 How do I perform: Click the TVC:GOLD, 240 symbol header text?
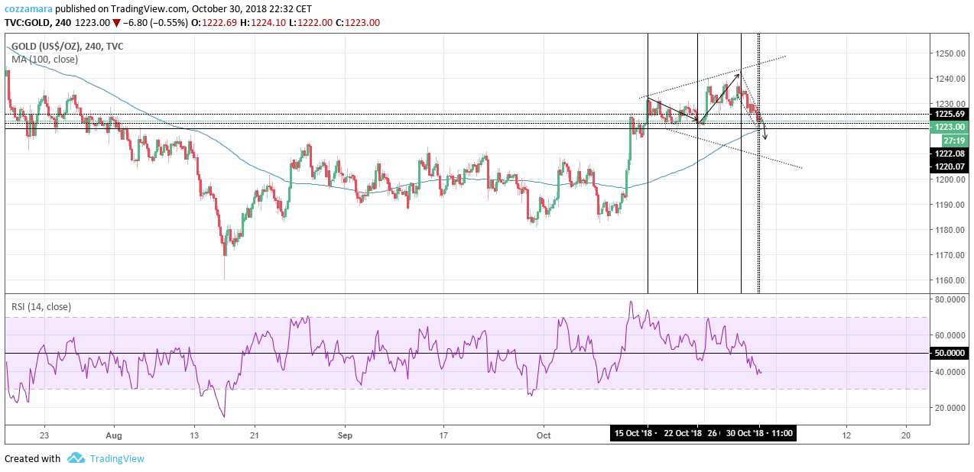[38, 23]
